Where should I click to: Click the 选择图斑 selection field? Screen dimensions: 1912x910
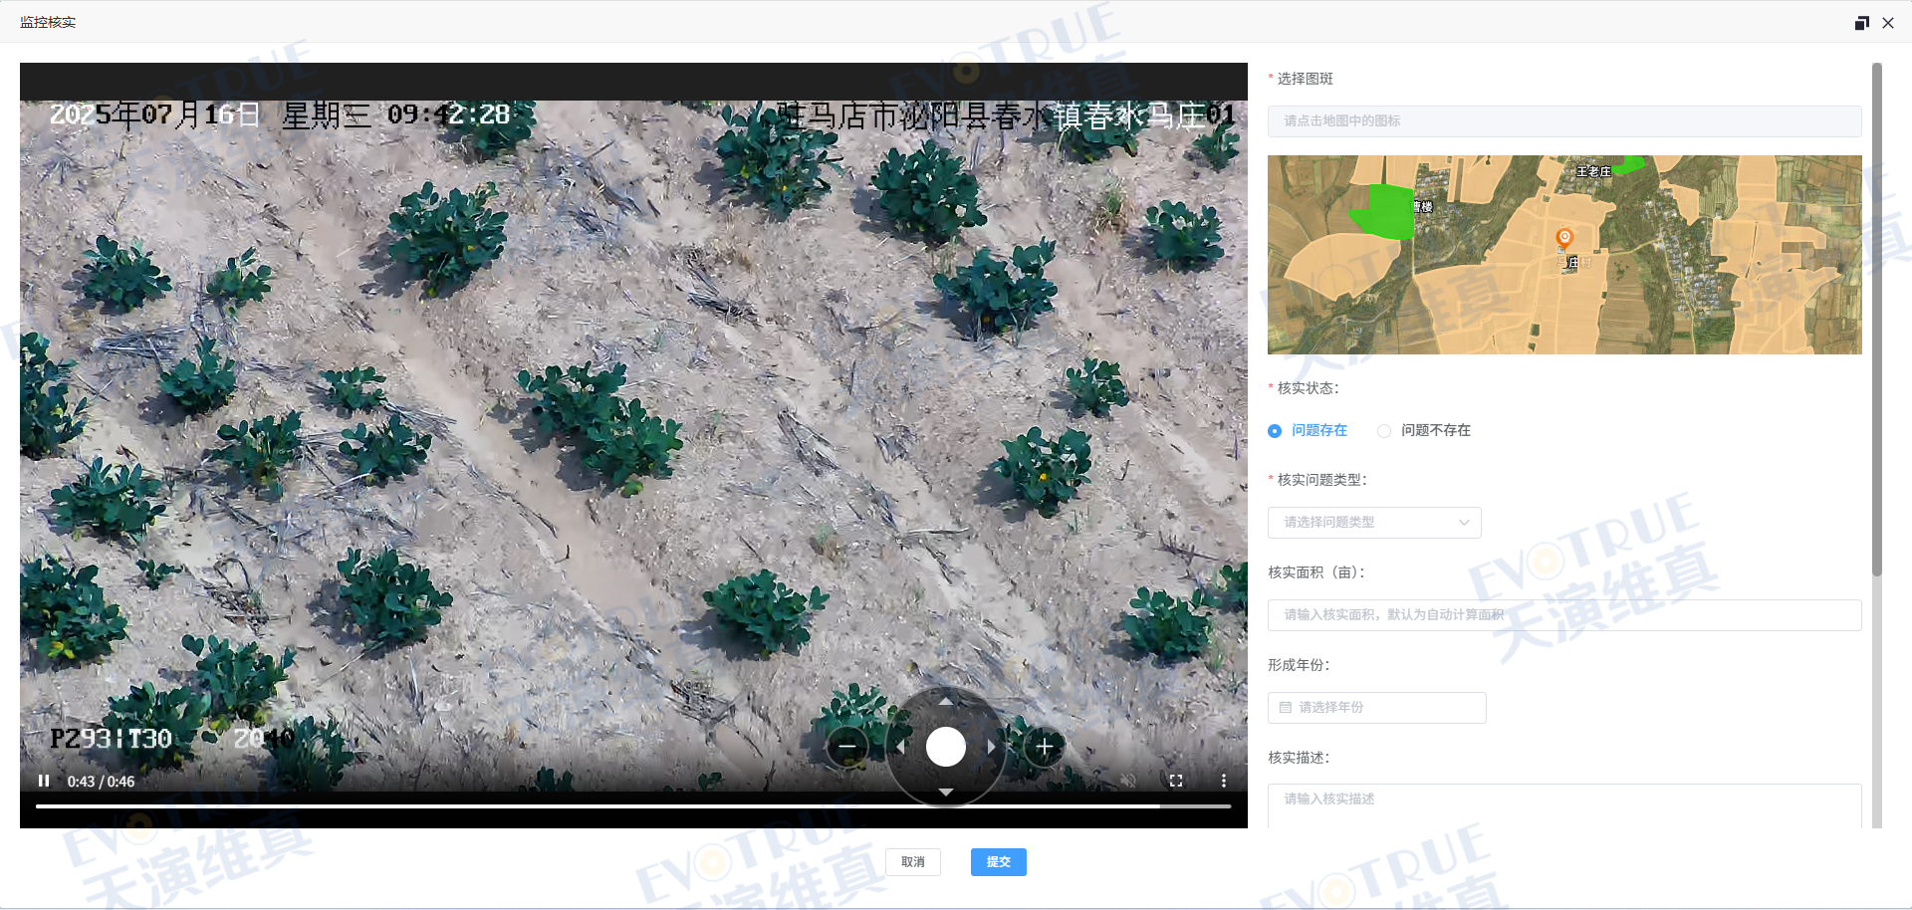pyautogui.click(x=1563, y=121)
